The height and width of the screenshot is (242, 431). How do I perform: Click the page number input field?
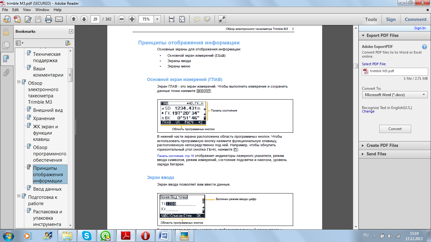tap(95, 19)
